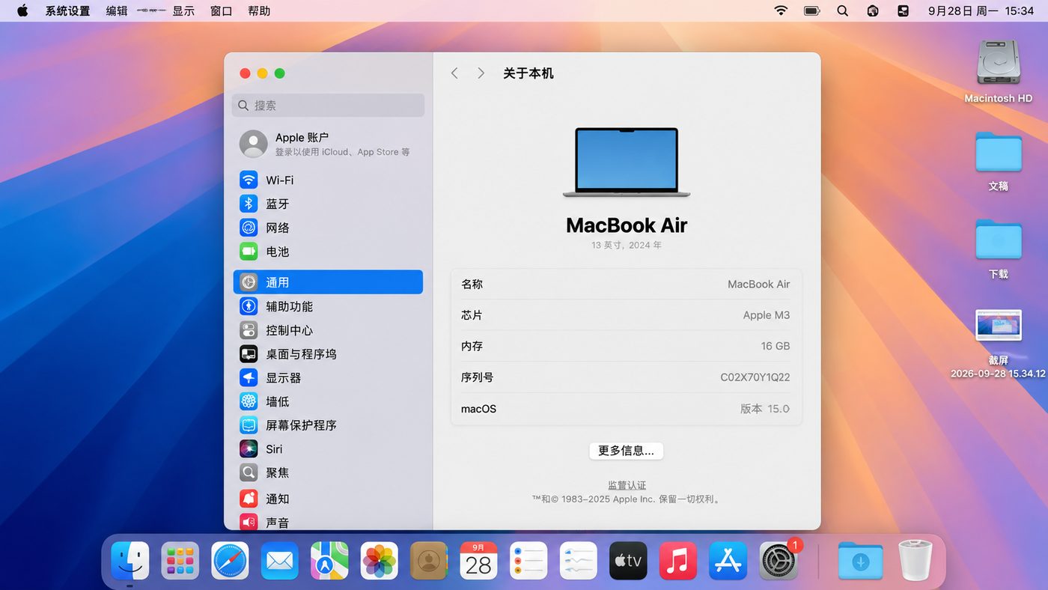Open Siri settings in the sidebar
This screenshot has height=590, width=1048.
pyautogui.click(x=328, y=449)
